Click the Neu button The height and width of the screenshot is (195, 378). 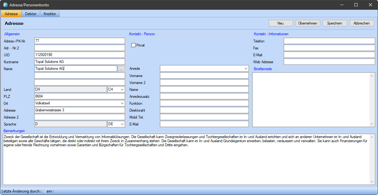(281, 23)
